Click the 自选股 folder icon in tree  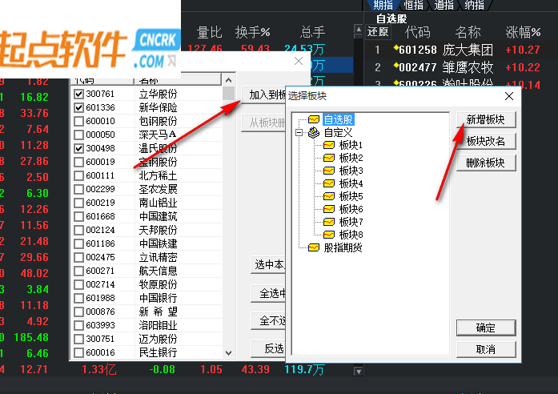[314, 119]
